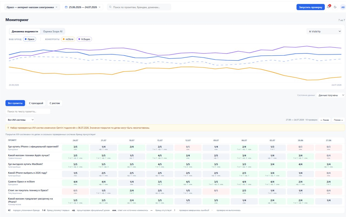Image resolution: width=346 pixels, height=217 pixels.
Task: Open the 0/4 cell on 27.06 for Apple store prompt
Action: coord(328,157)
